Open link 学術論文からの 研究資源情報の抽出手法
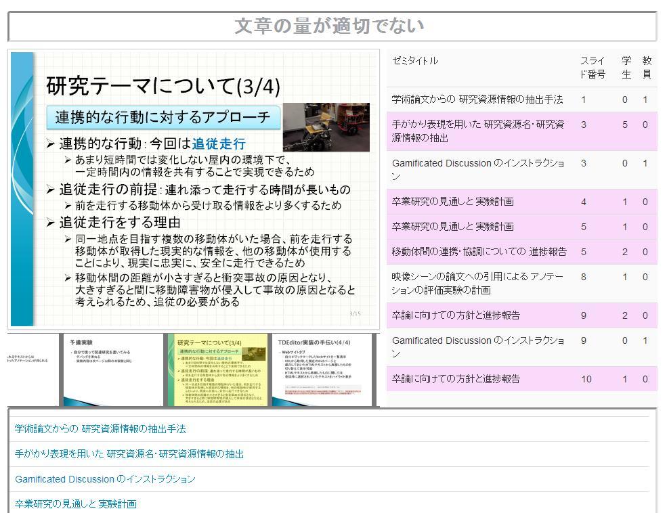This screenshot has height=513, width=667. click(100, 429)
